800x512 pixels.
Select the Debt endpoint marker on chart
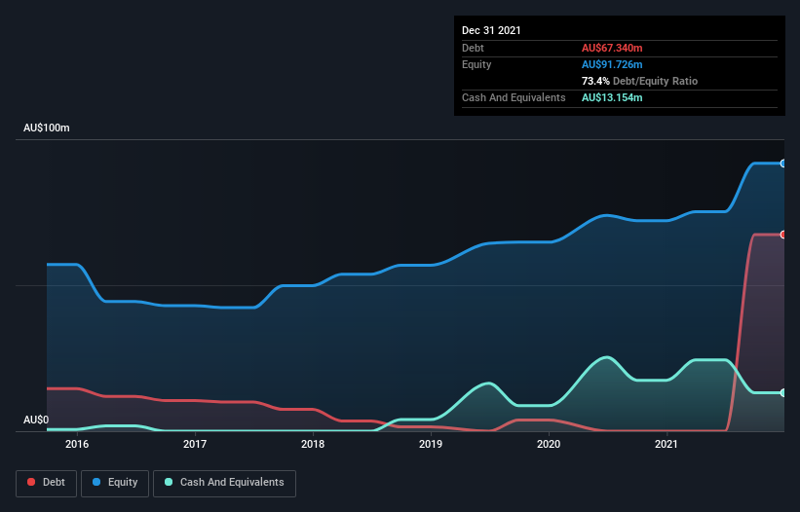783,235
